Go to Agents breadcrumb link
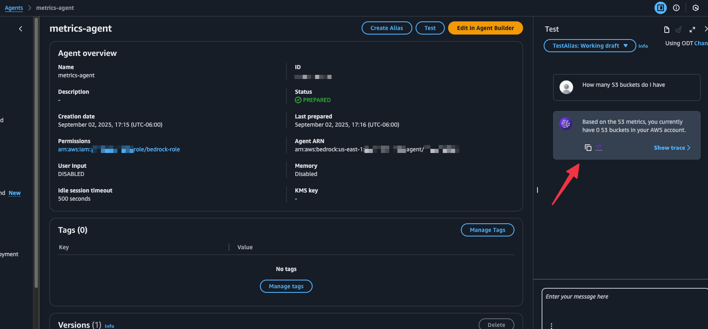Viewport: 708px width, 329px height. pos(14,8)
